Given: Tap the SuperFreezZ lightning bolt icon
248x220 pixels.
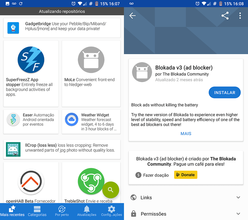Looking at the screenshot, I should tap(31, 60).
